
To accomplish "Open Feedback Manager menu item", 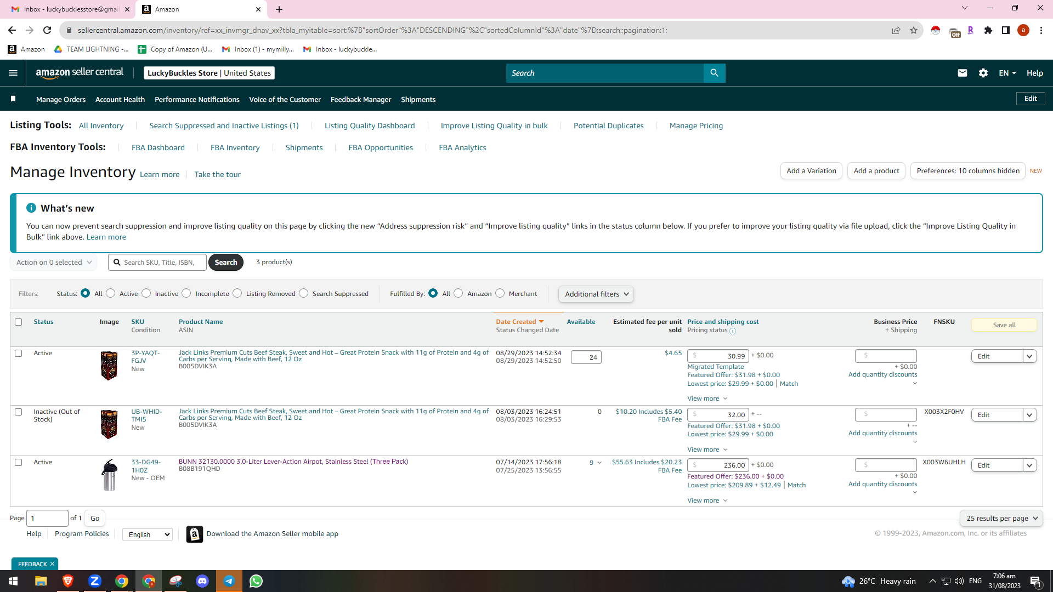I will [361, 99].
